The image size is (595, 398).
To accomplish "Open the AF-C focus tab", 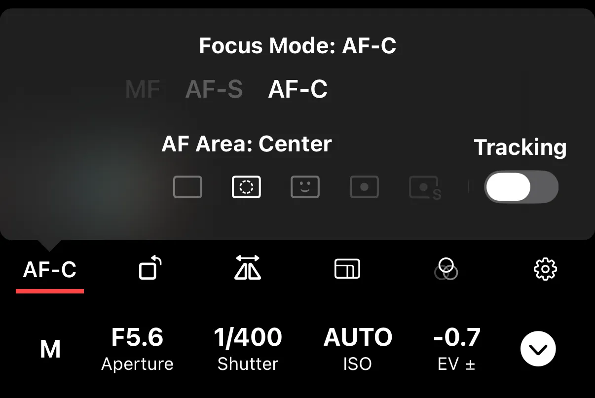I will [50, 270].
